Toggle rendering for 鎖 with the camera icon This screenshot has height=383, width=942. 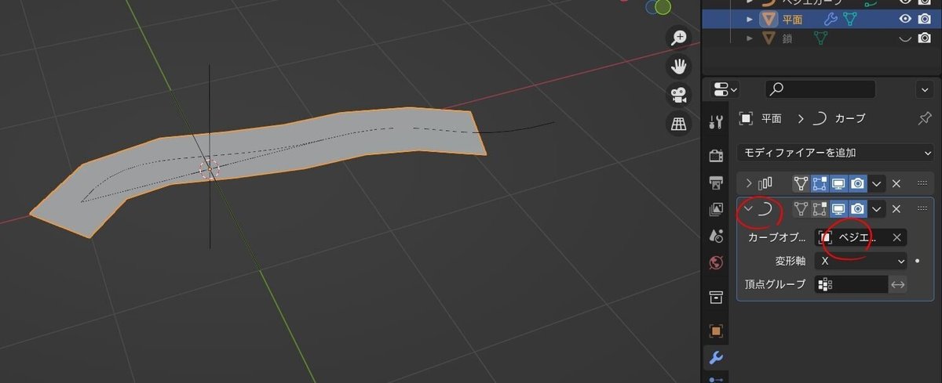pyautogui.click(x=925, y=37)
